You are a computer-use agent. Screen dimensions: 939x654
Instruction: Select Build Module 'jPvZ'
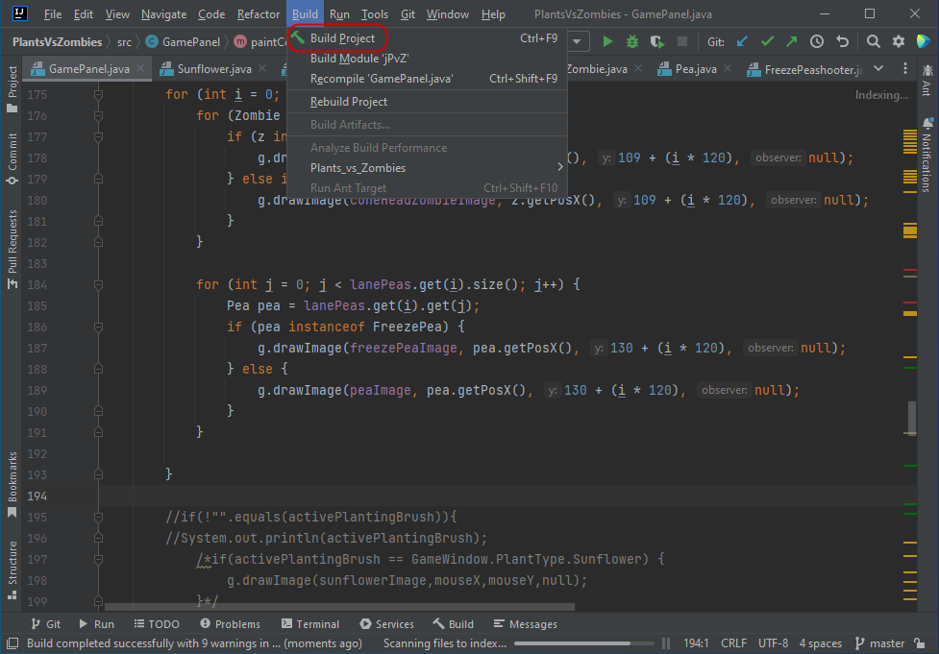427,59
